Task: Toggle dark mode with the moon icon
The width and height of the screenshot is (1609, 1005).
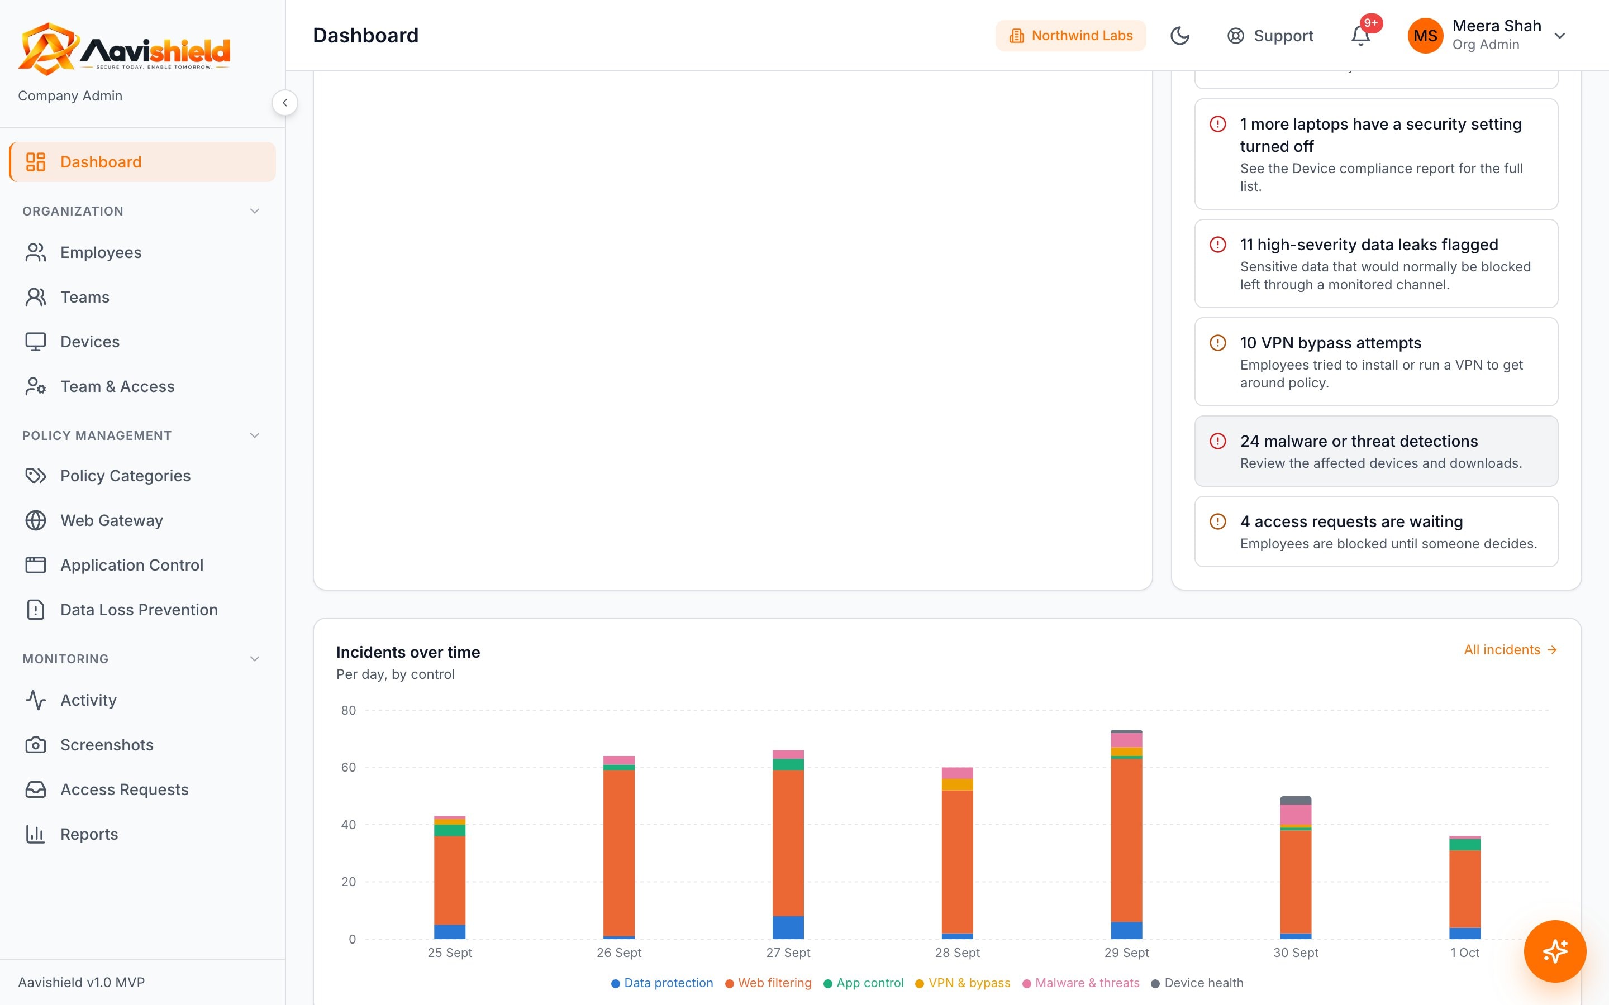Action: [1179, 36]
